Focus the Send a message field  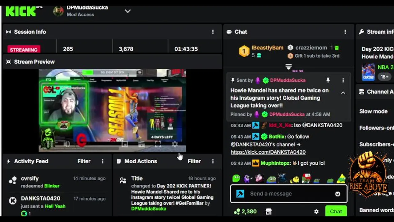tap(289, 194)
